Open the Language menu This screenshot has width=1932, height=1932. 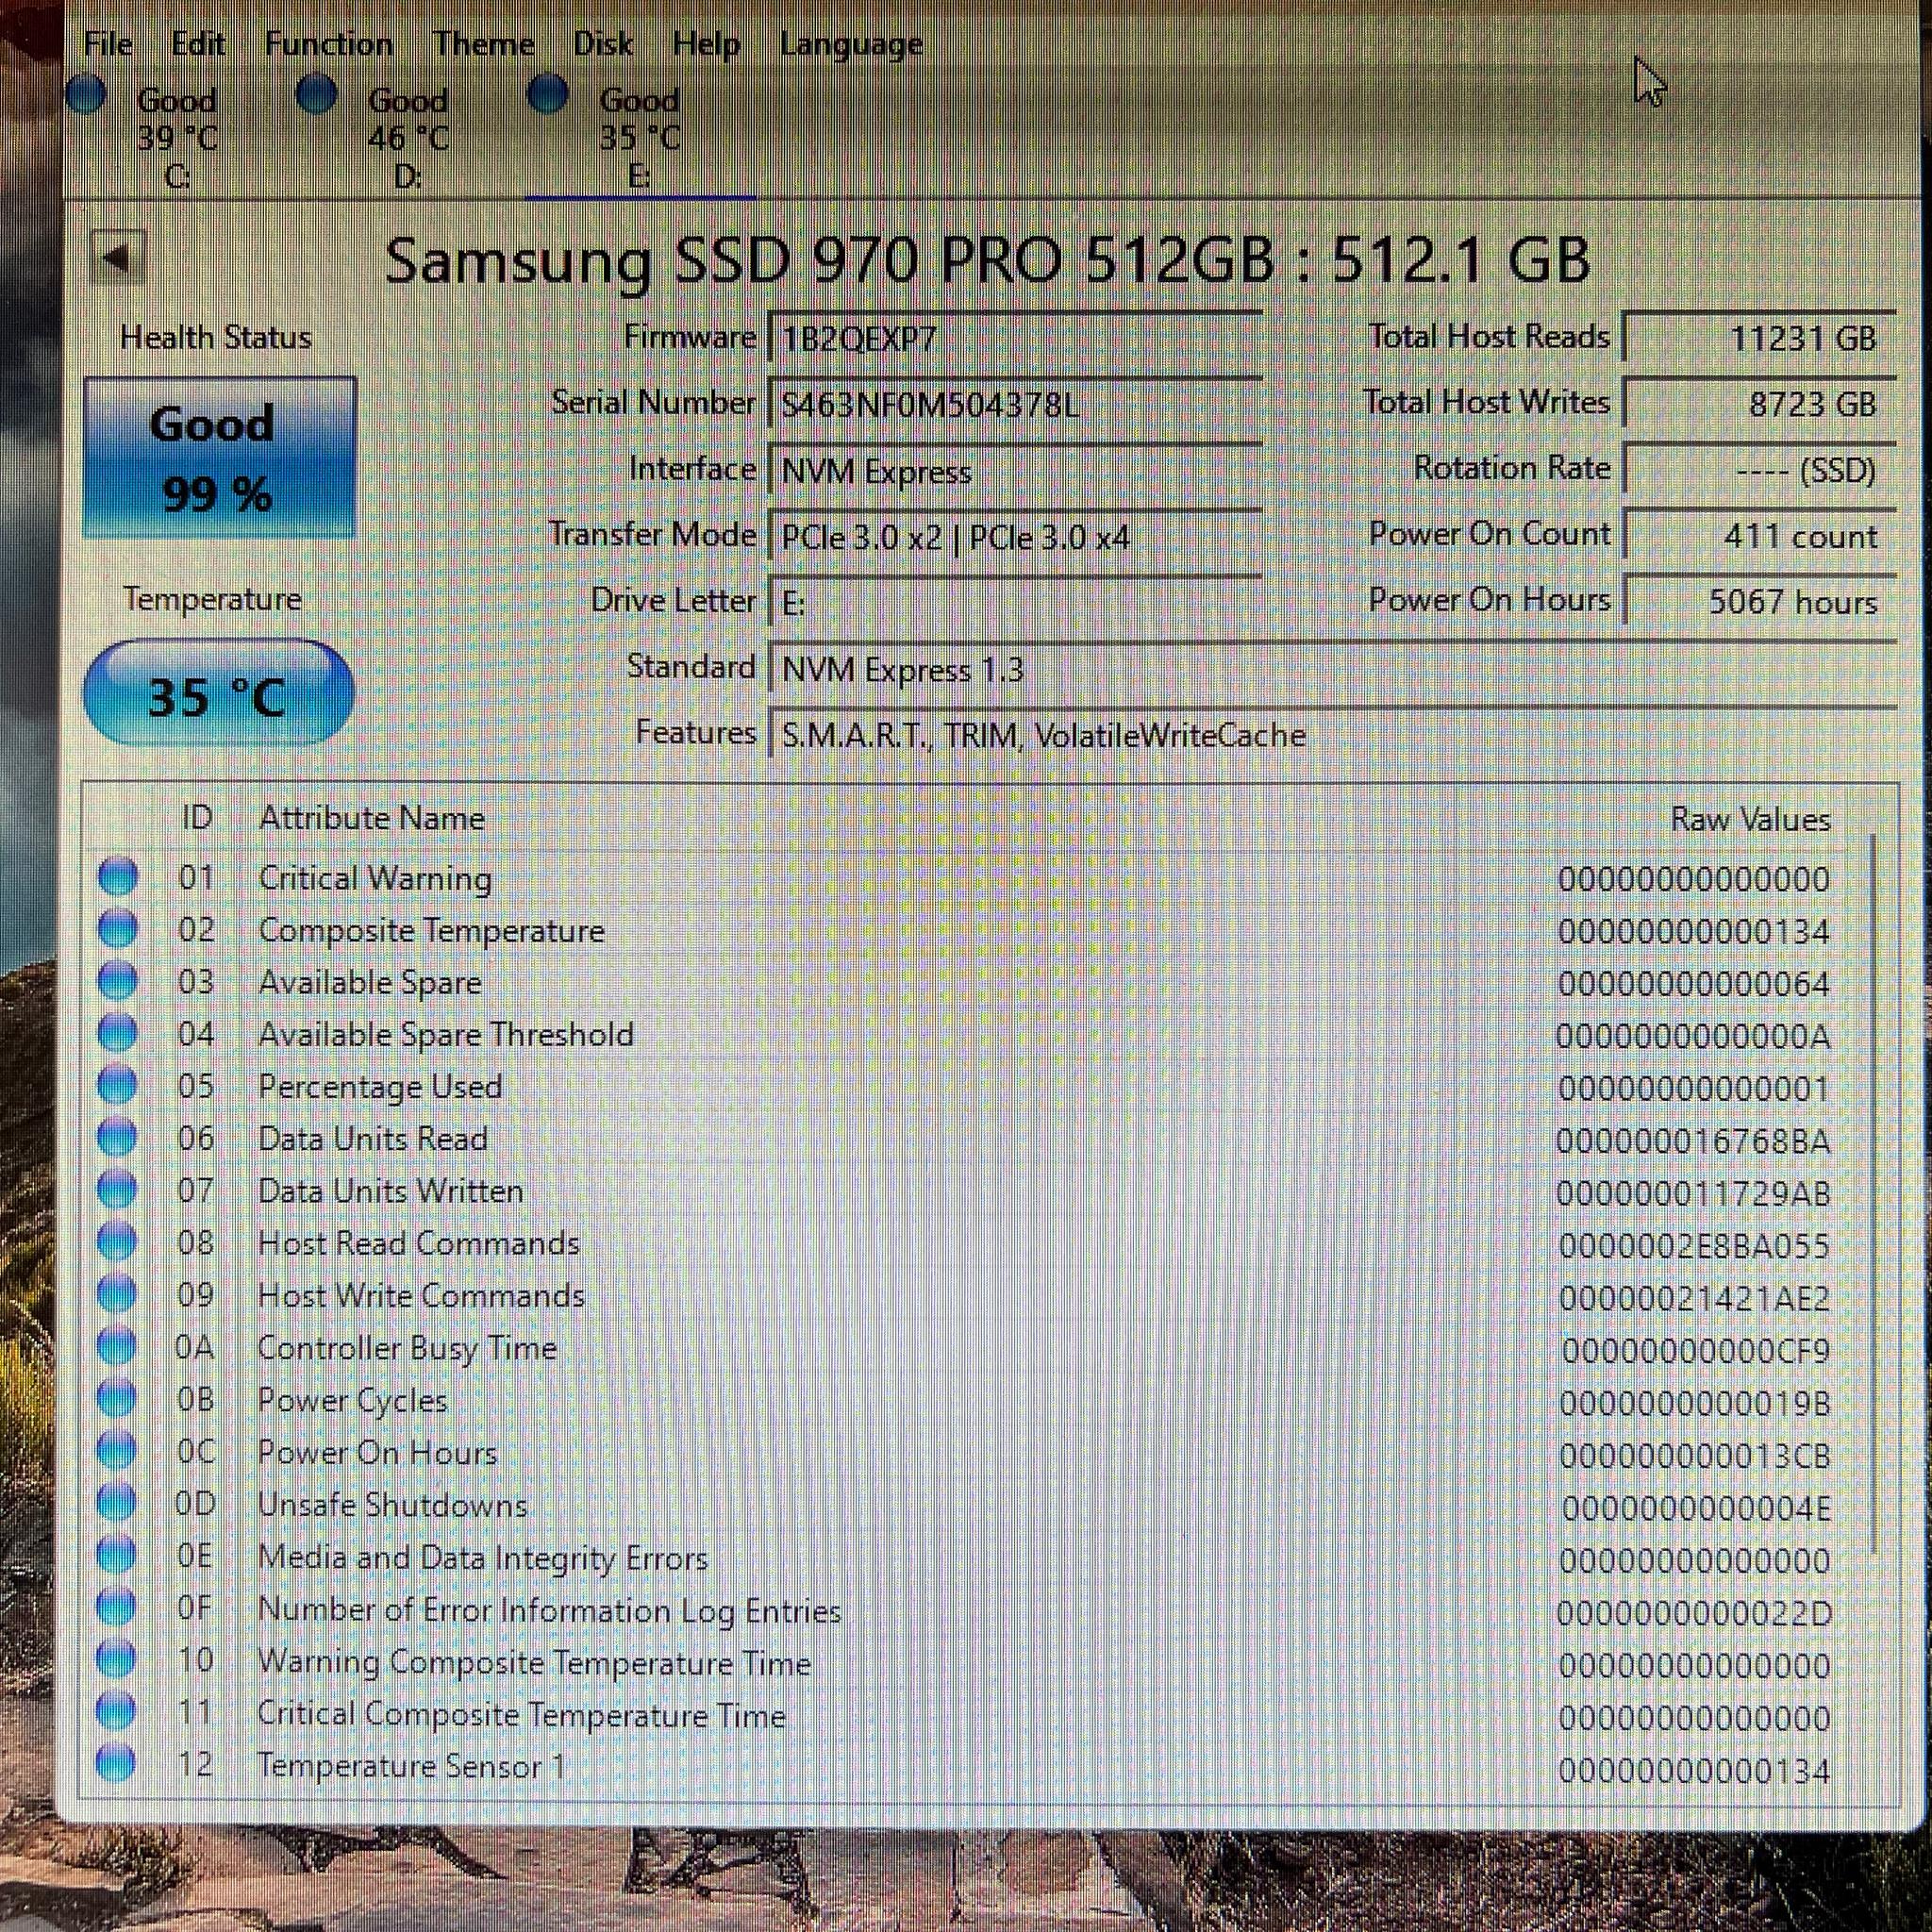[851, 44]
